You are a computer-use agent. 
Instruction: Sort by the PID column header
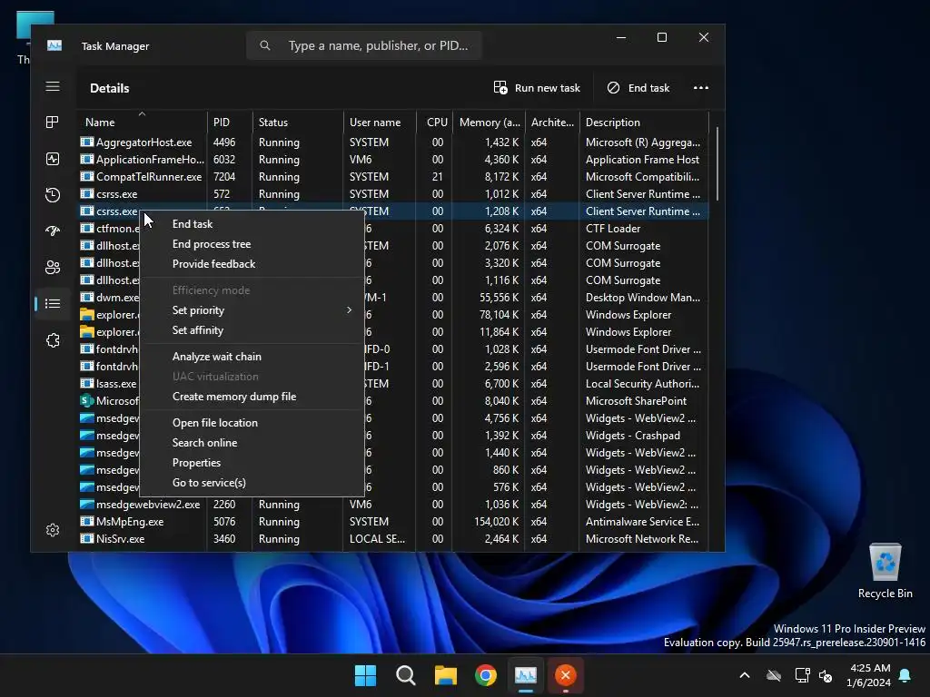[230, 123]
